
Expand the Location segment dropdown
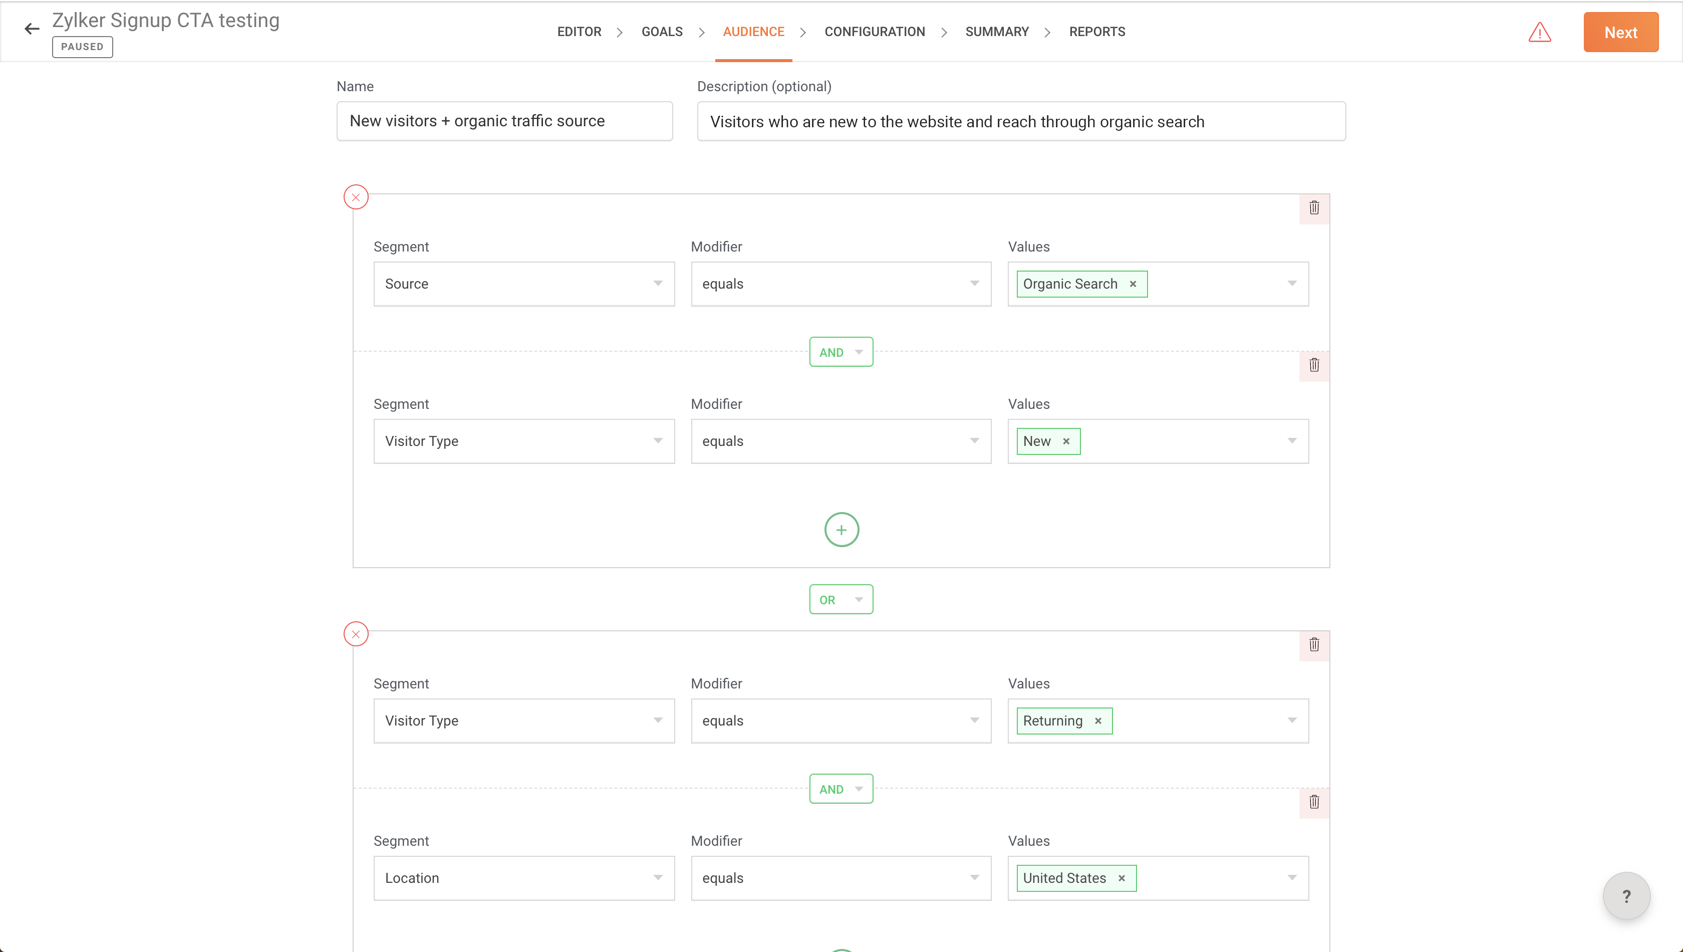tap(523, 878)
